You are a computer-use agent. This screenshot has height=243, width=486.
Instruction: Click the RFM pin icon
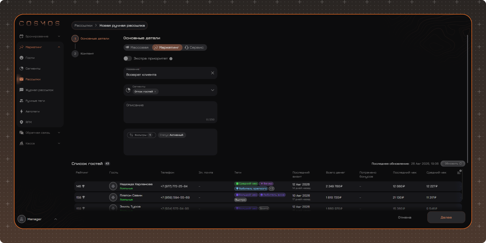coord(22,122)
